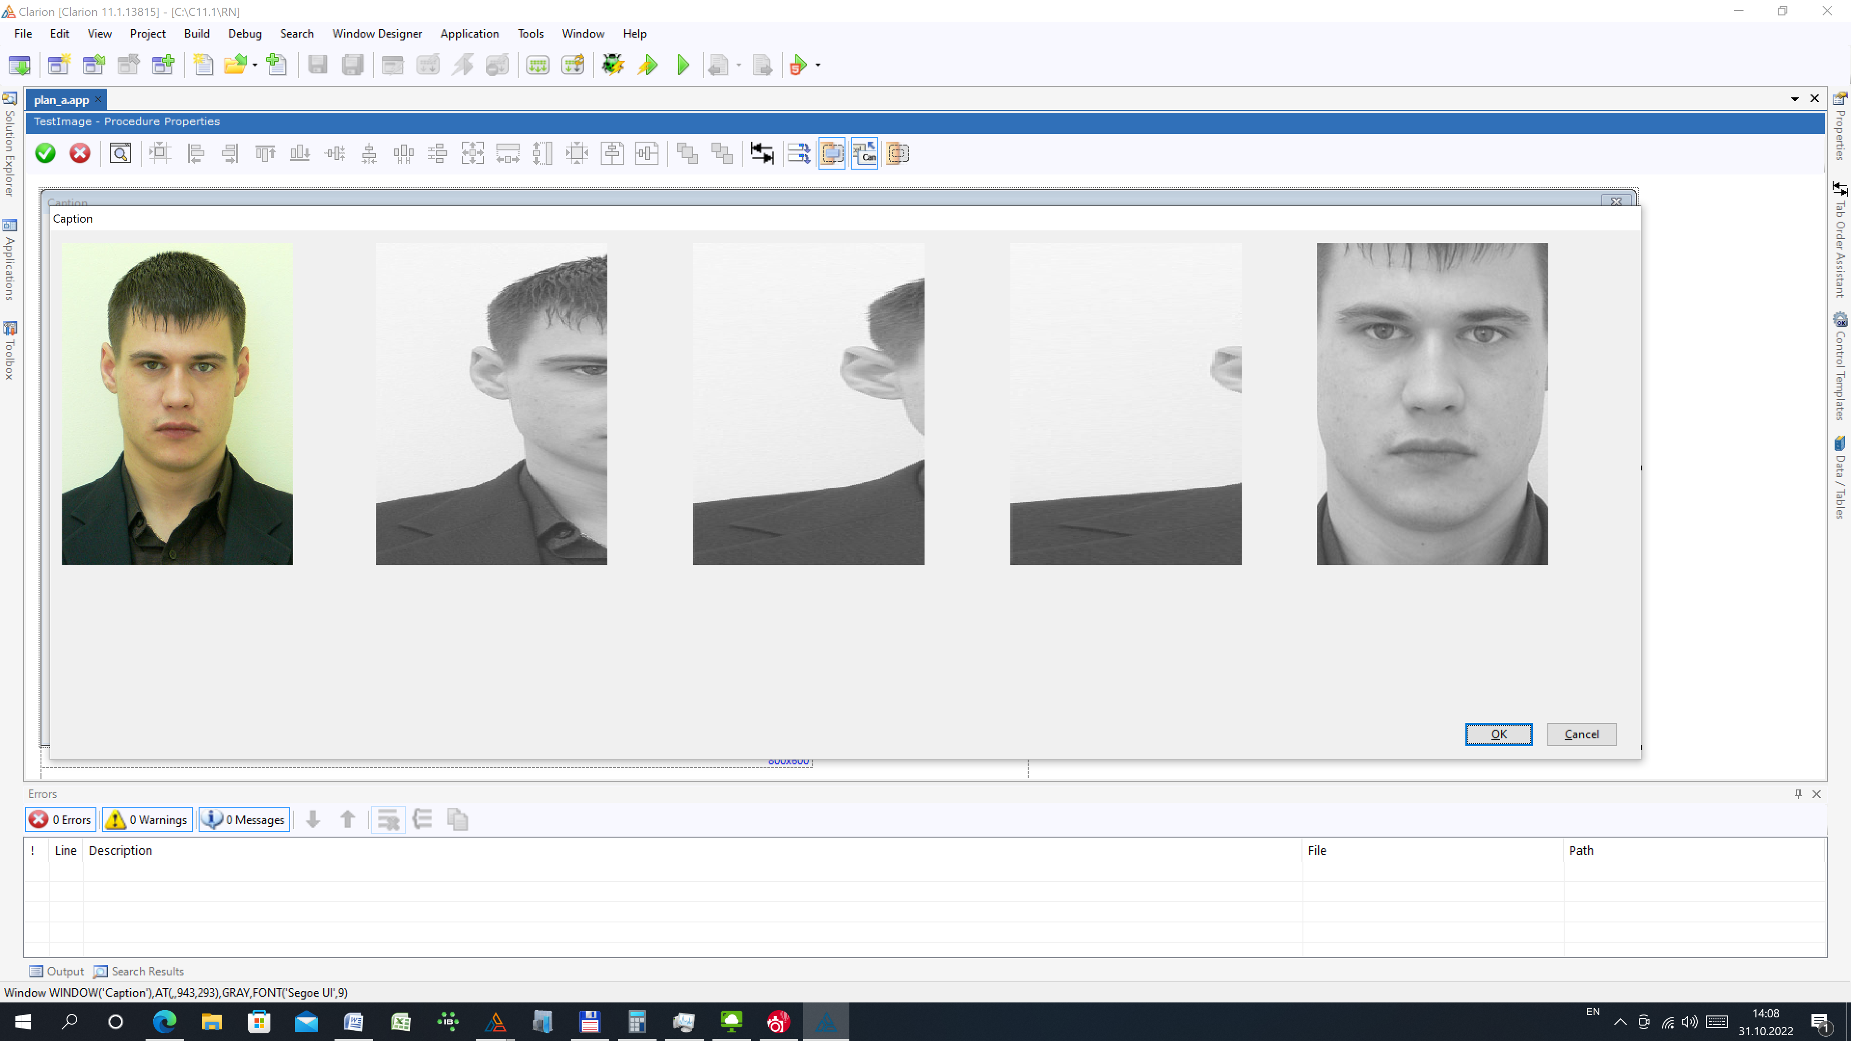
Task: Open the Window Designer menu
Action: (x=376, y=34)
